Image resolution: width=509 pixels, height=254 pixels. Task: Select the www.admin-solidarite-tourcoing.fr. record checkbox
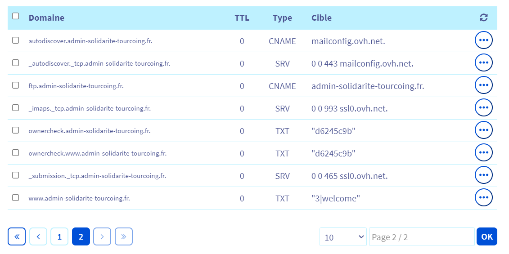click(x=16, y=197)
